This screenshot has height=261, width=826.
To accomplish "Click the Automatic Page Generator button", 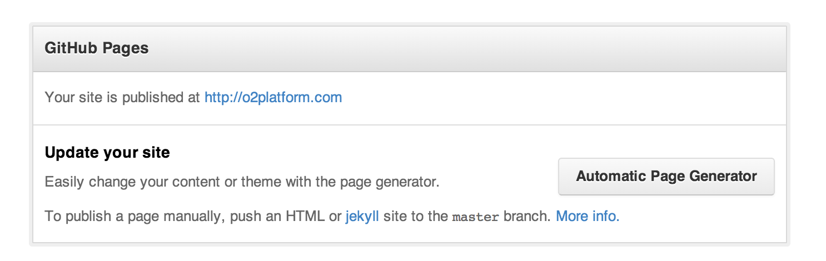I will click(666, 177).
